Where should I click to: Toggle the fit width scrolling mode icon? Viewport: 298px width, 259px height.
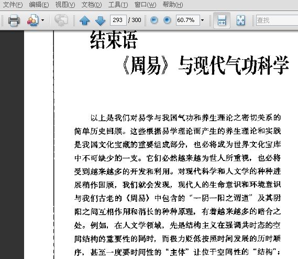coord(222,20)
